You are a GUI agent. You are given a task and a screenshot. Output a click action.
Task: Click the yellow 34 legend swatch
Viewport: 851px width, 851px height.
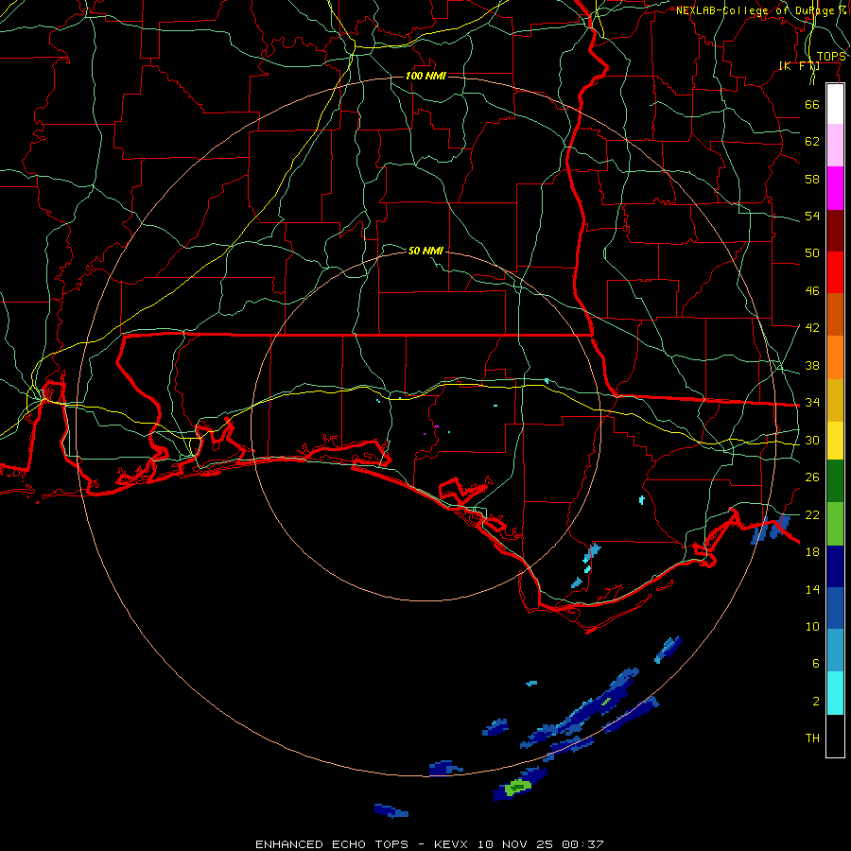click(x=835, y=440)
